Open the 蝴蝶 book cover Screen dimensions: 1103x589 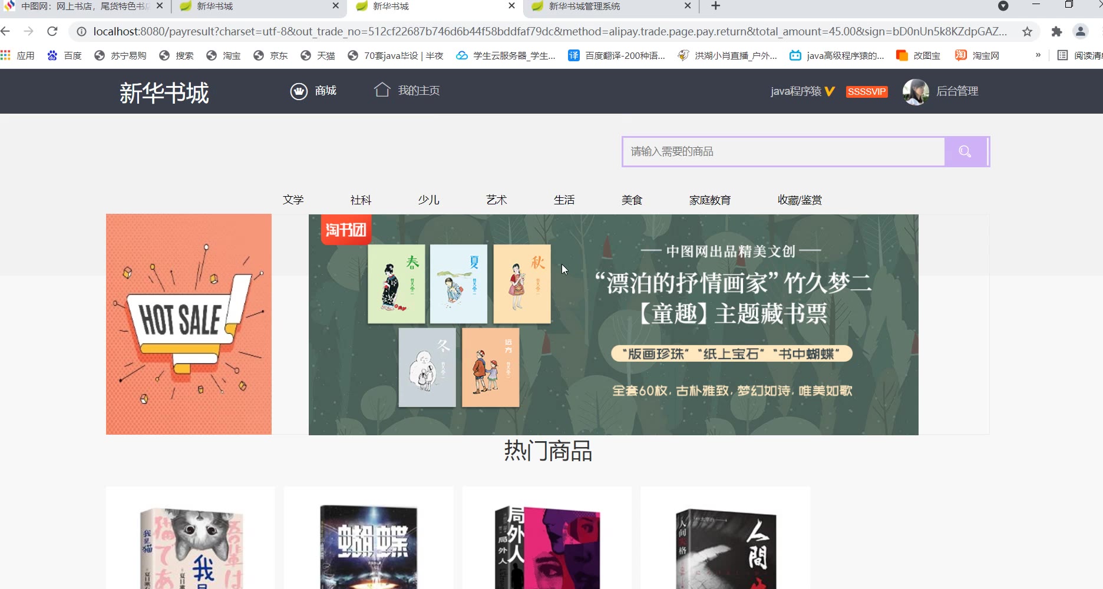pos(369,547)
